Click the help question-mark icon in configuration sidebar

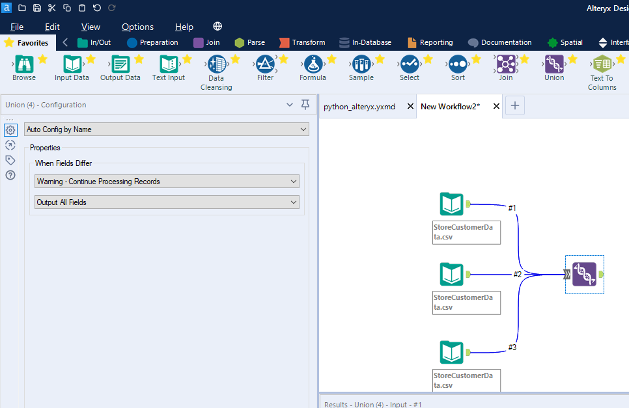click(10, 174)
